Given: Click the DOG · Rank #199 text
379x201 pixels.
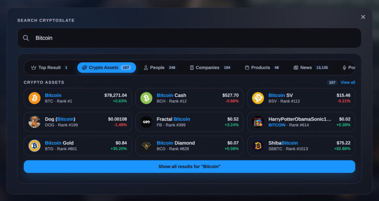Looking at the screenshot, I should coord(61,125).
